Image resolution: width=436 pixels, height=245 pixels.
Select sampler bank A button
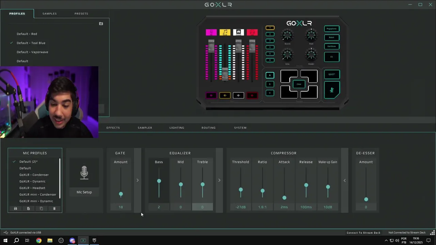click(270, 75)
